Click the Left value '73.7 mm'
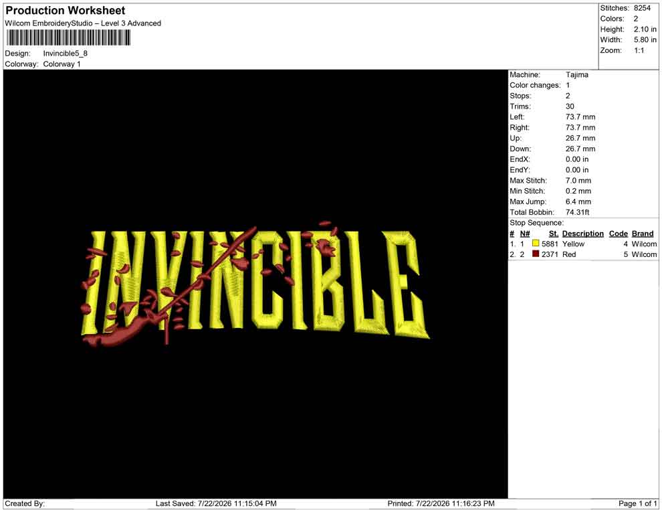Image resolution: width=662 pixels, height=510 pixels. tap(580, 116)
